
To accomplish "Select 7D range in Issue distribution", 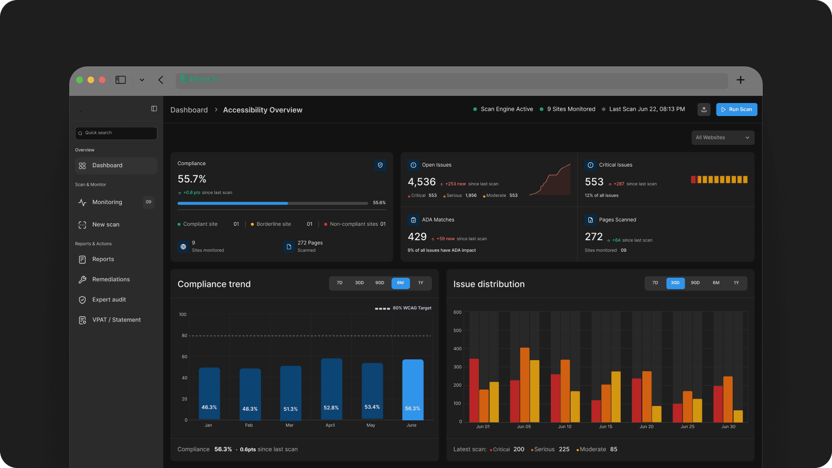I will [655, 283].
